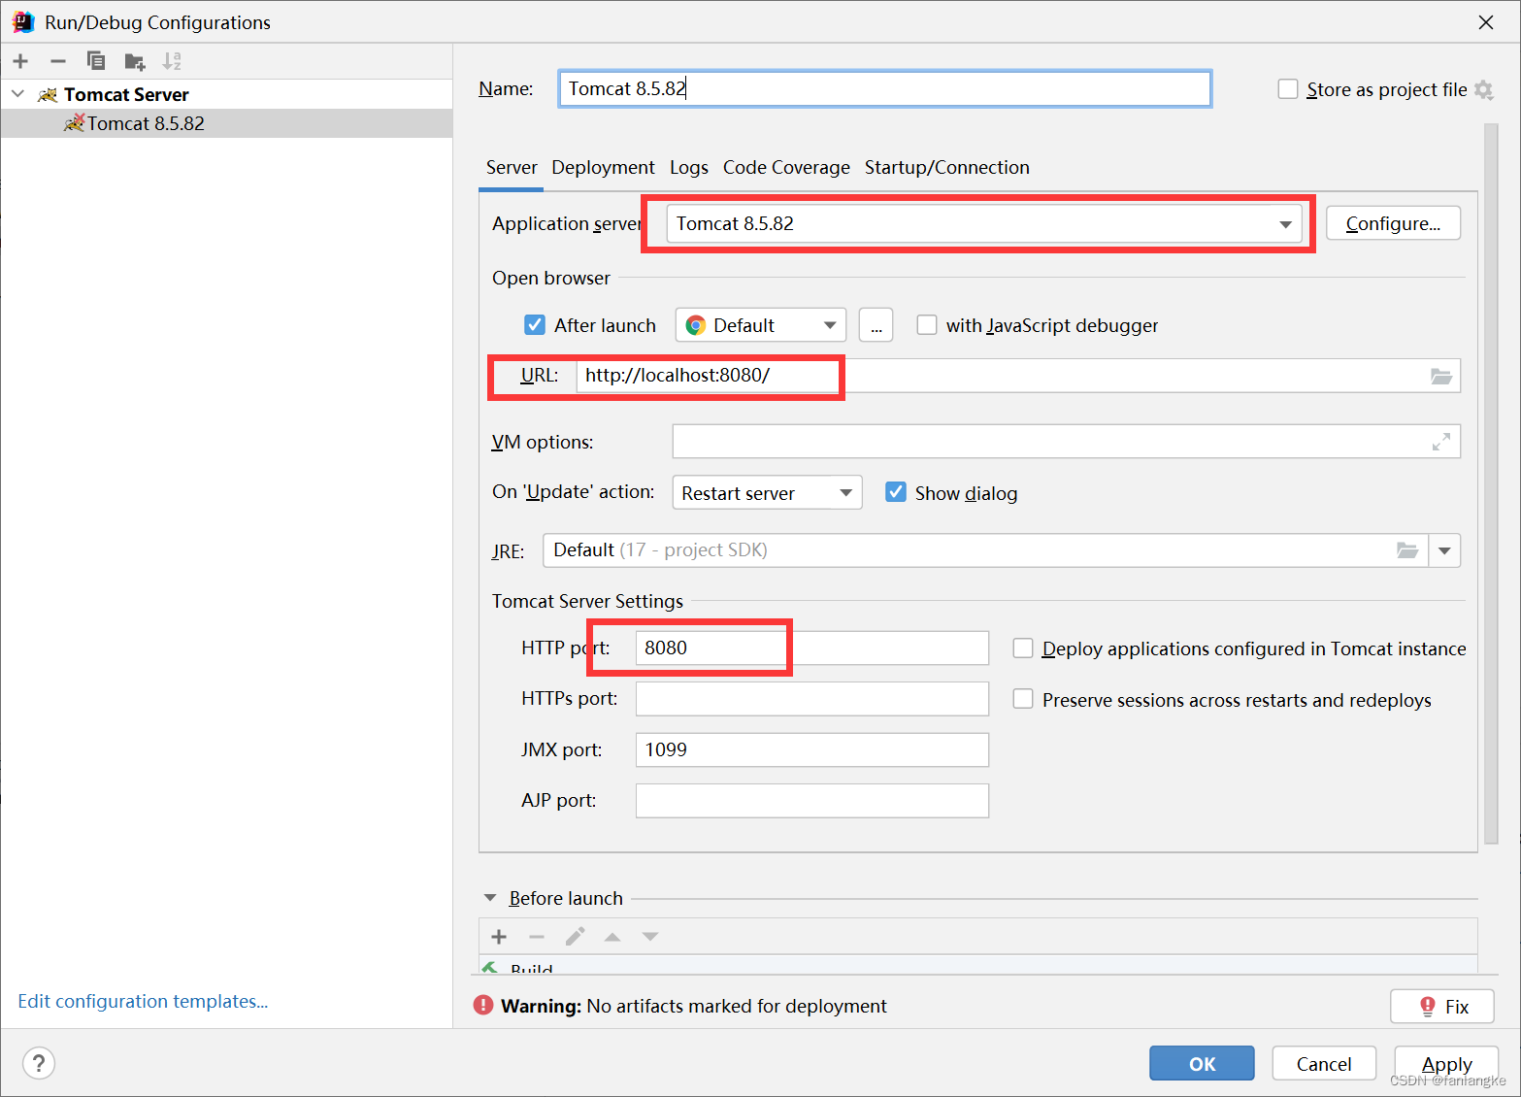Click the red warning error icon
The height and width of the screenshot is (1097, 1521).
click(x=483, y=1005)
